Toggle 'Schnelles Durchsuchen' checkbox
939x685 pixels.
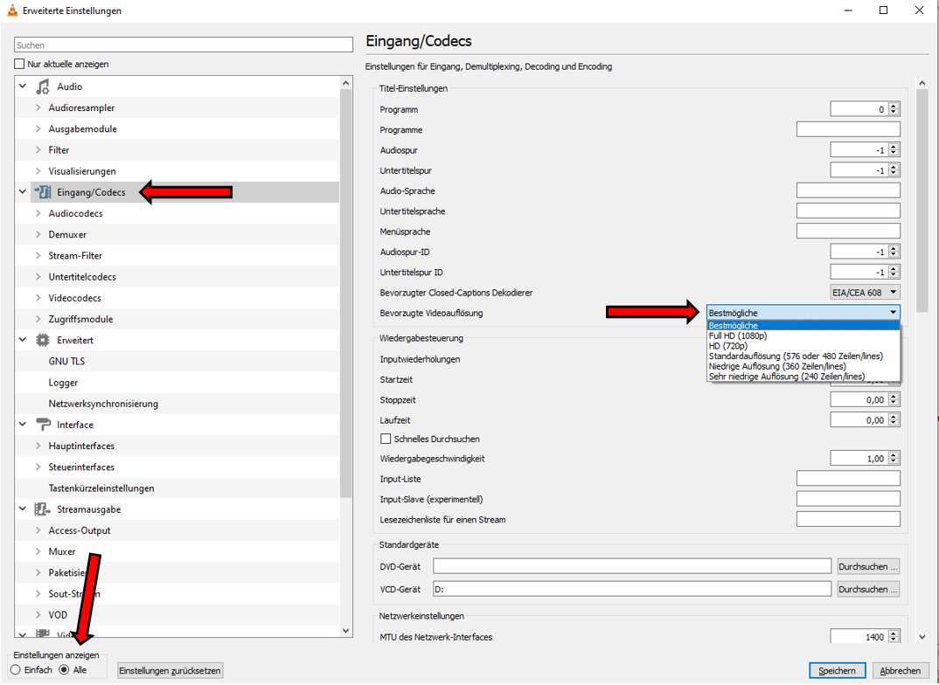tap(386, 439)
